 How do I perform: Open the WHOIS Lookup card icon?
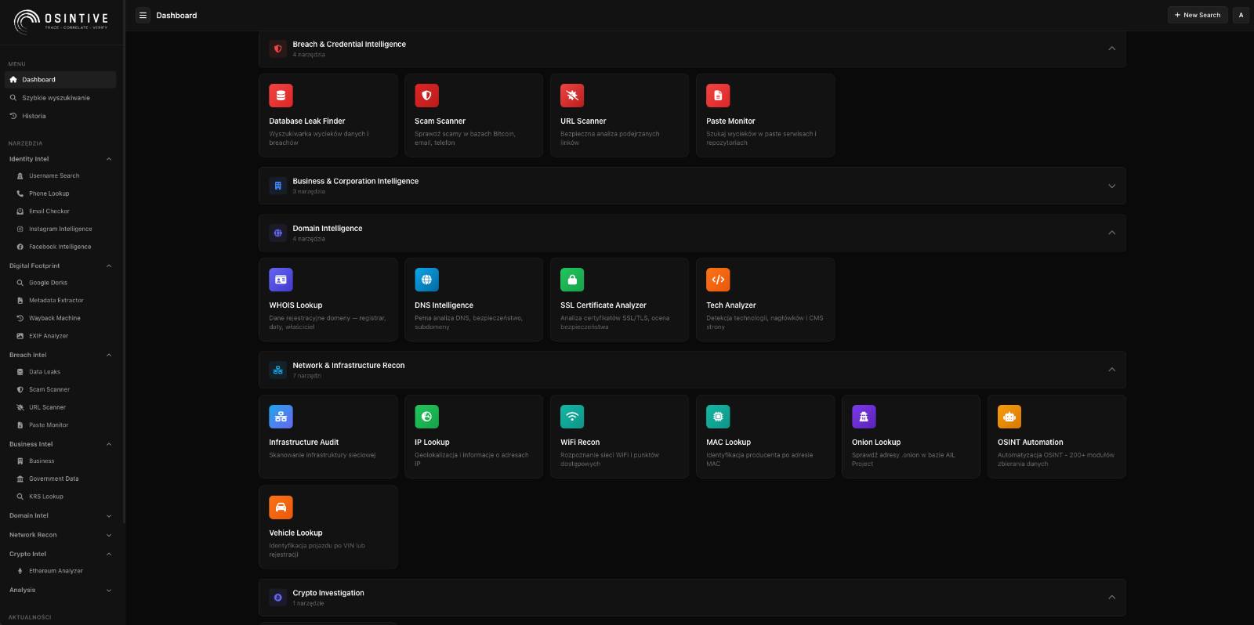tap(281, 280)
